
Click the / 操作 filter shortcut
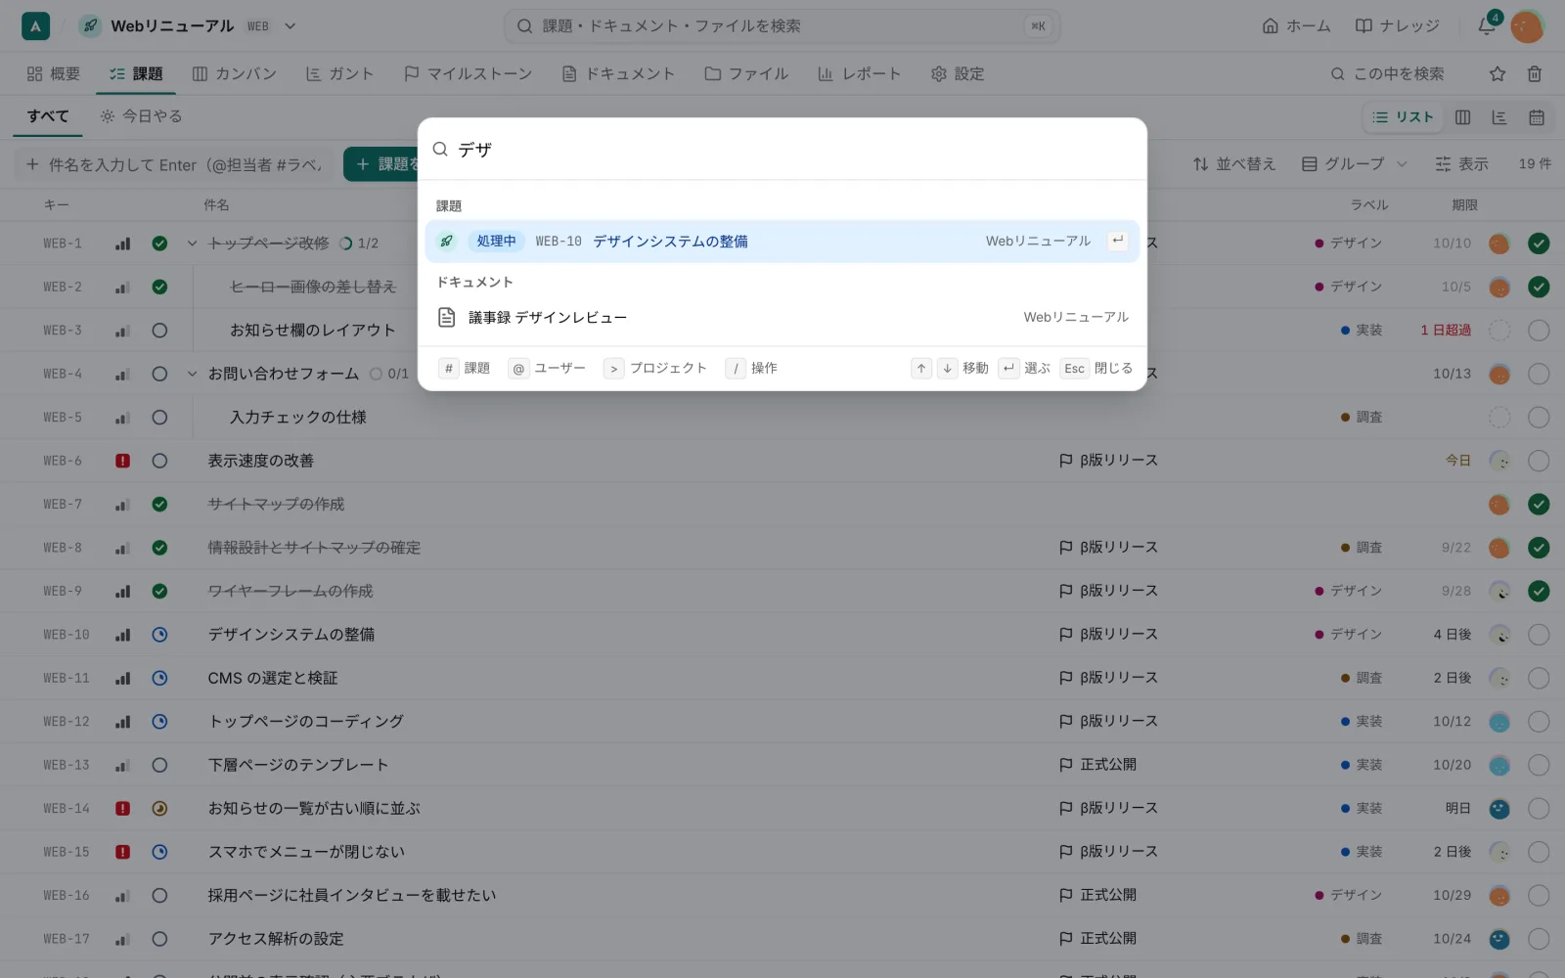point(751,368)
